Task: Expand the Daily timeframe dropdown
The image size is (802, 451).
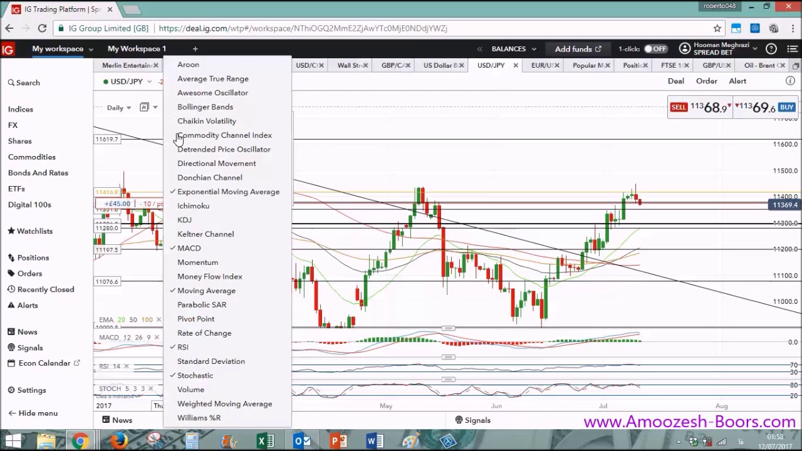Action: 118,108
